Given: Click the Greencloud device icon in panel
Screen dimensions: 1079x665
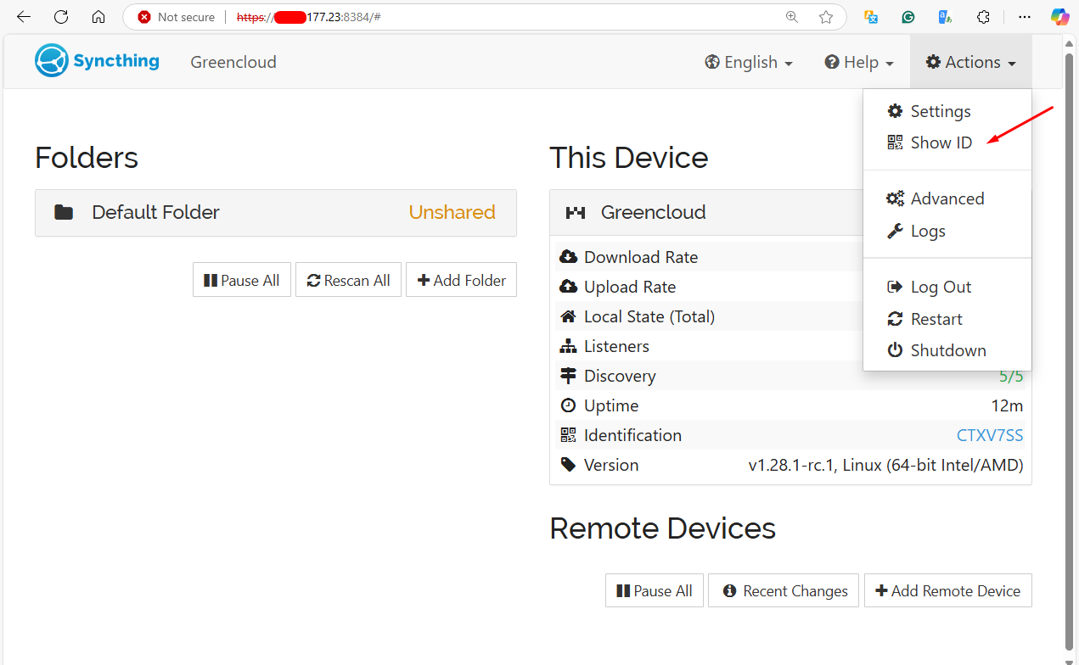Looking at the screenshot, I should 576,212.
